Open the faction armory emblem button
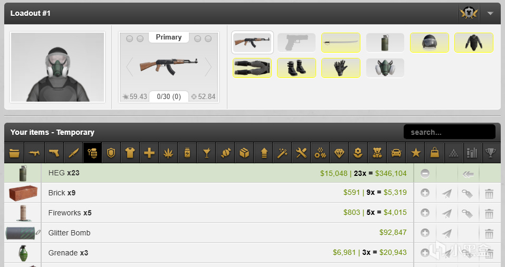The image size is (505, 267). click(469, 14)
